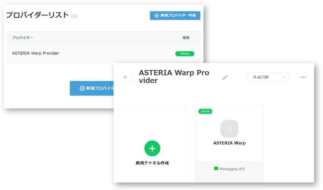Click the green plus create channel icon

coord(152,148)
